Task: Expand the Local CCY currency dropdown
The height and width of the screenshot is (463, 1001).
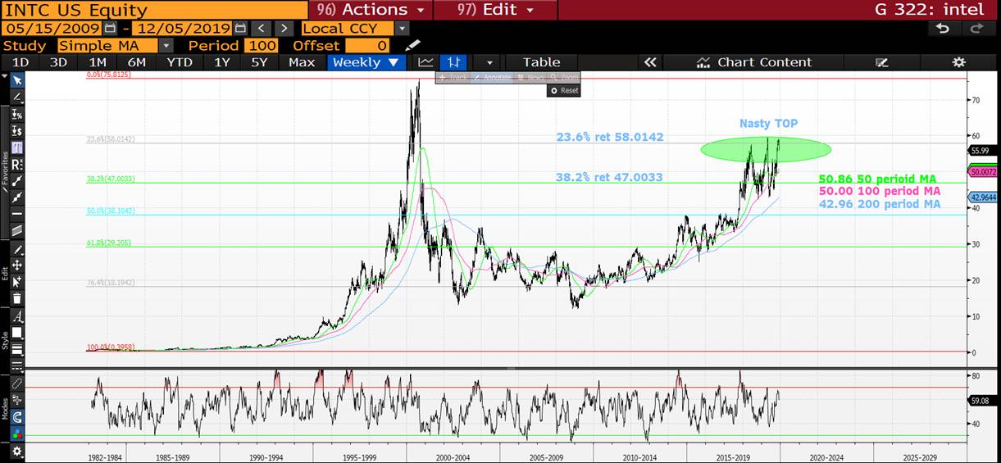Action: [x=403, y=28]
